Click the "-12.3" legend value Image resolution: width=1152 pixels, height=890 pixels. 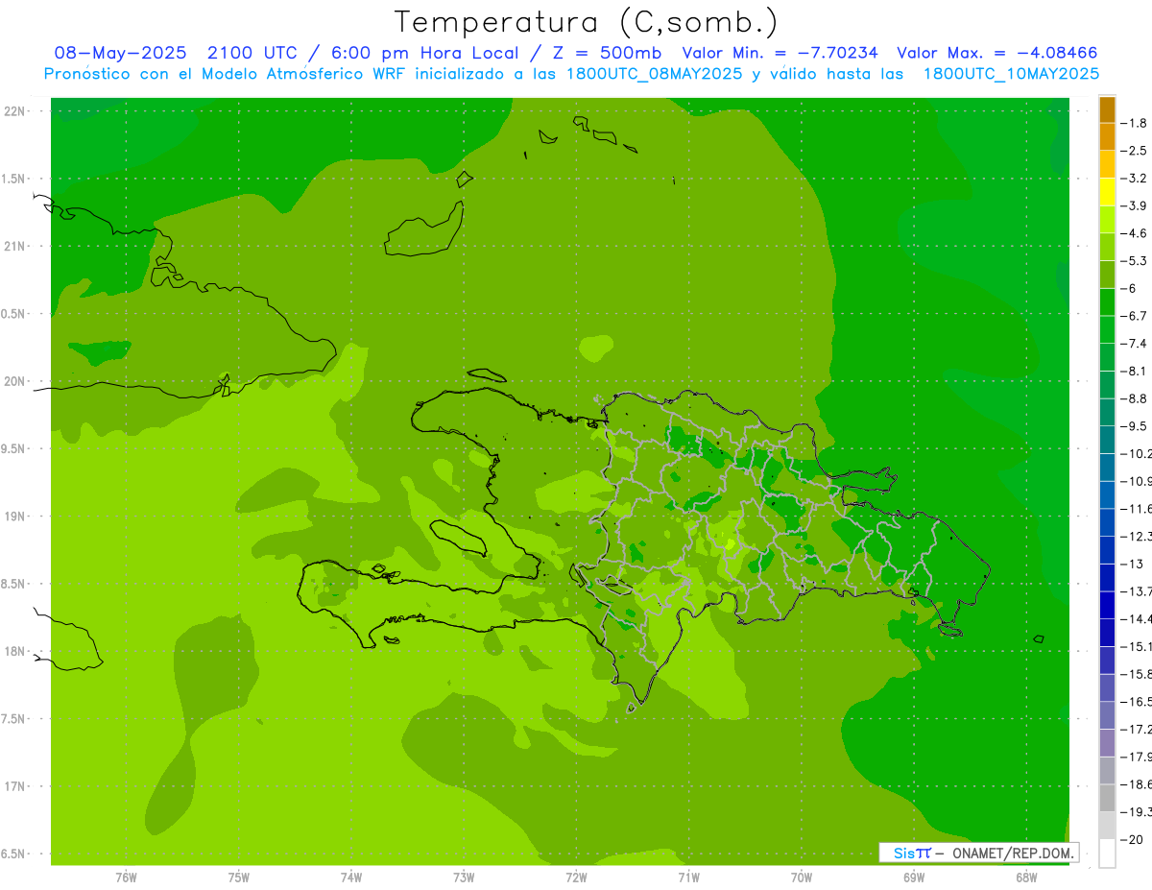coord(1136,536)
